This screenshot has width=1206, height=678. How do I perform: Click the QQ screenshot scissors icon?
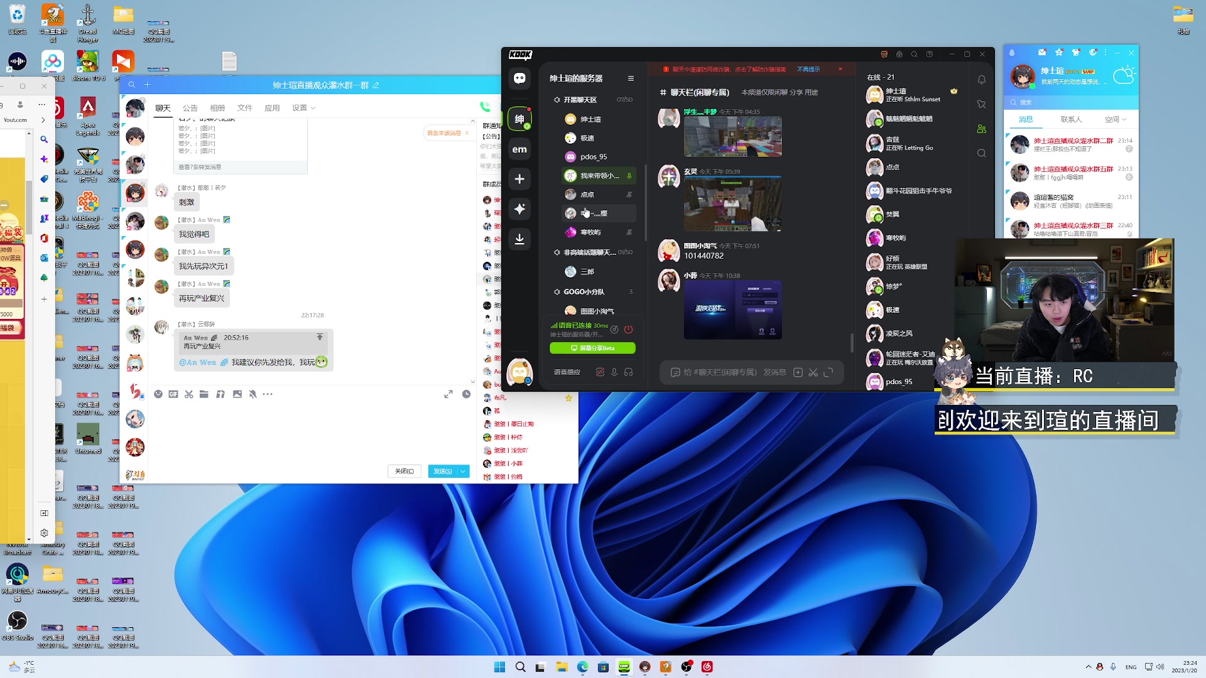189,394
